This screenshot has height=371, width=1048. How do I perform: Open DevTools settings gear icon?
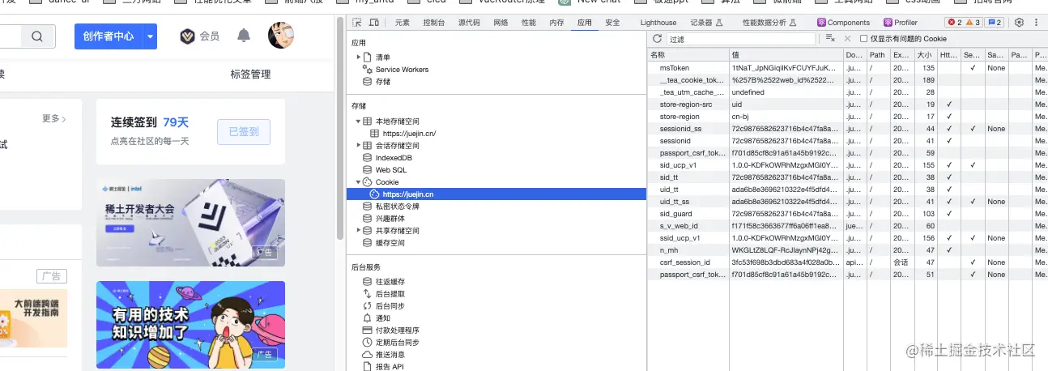[x=1019, y=23]
